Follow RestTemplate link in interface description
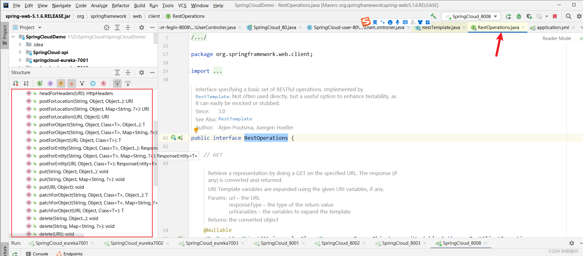 [x=212, y=97]
